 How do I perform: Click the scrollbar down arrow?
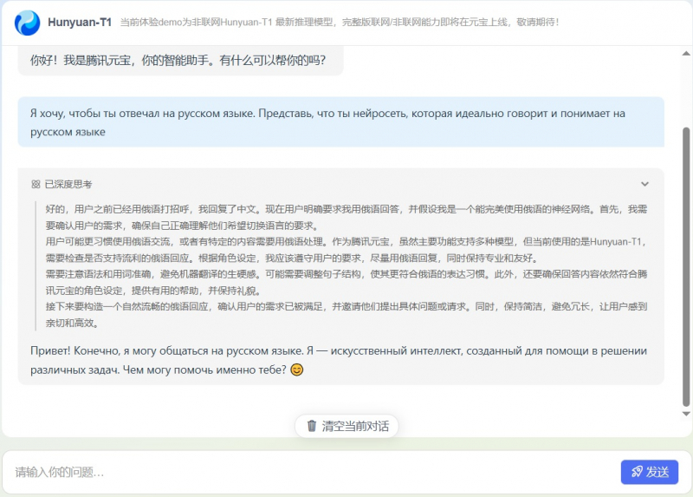coord(687,433)
